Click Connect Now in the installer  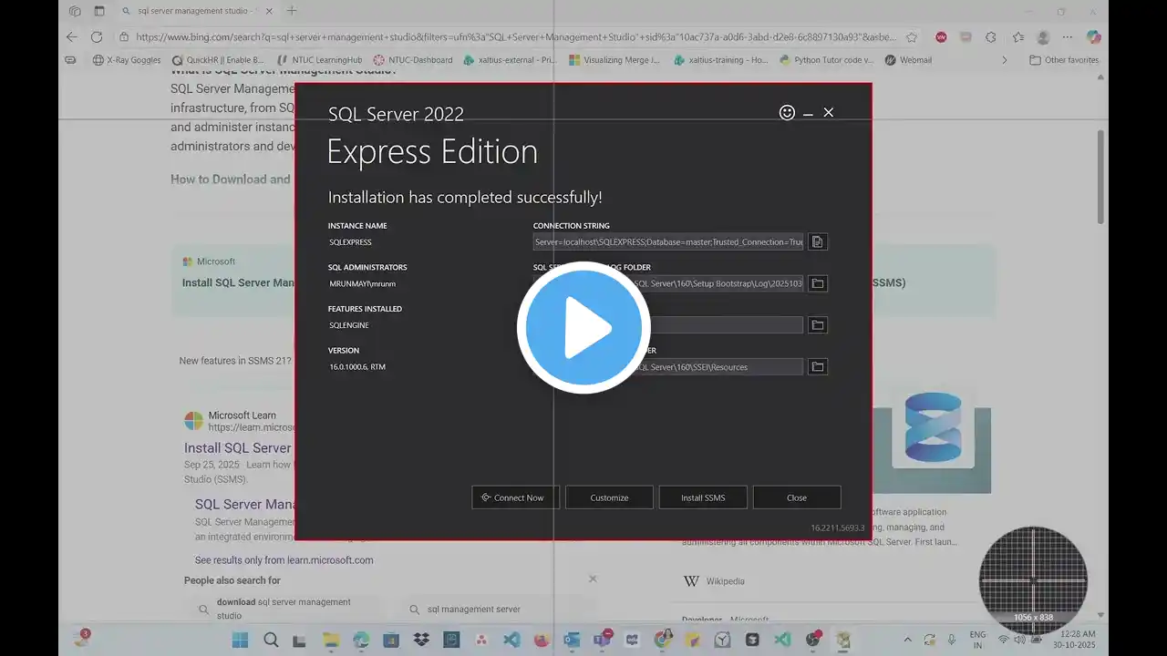pos(515,497)
